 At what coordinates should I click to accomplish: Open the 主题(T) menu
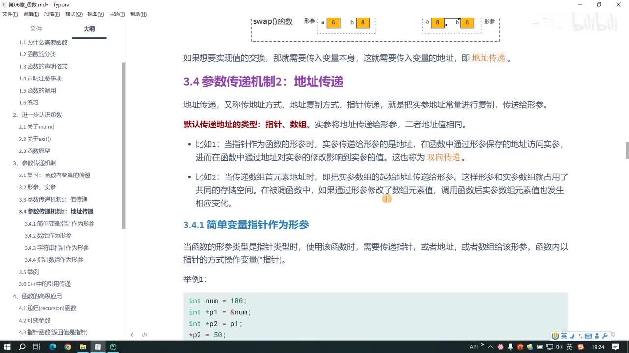(x=117, y=14)
